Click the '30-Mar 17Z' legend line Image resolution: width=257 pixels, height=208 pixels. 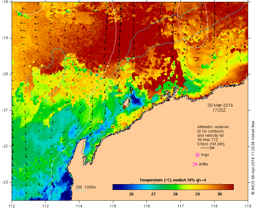207,140
